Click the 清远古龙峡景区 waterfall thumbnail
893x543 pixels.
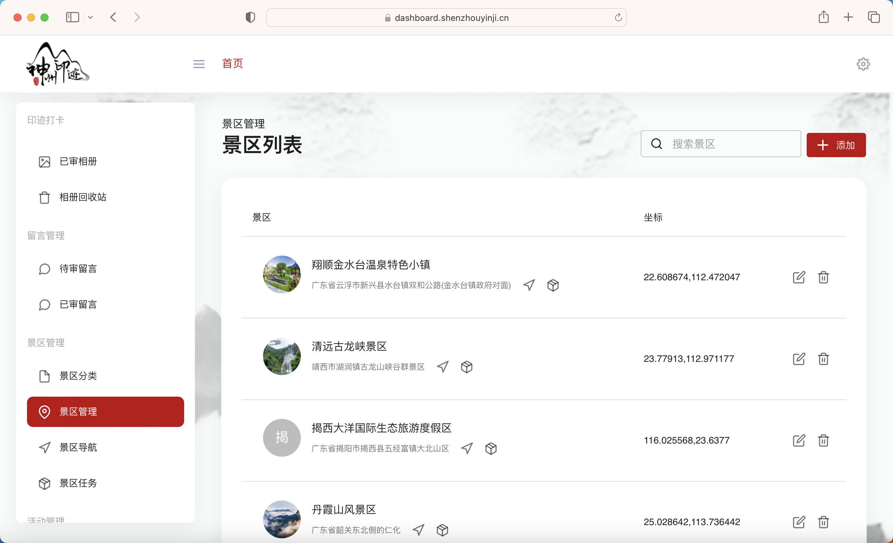tap(282, 356)
